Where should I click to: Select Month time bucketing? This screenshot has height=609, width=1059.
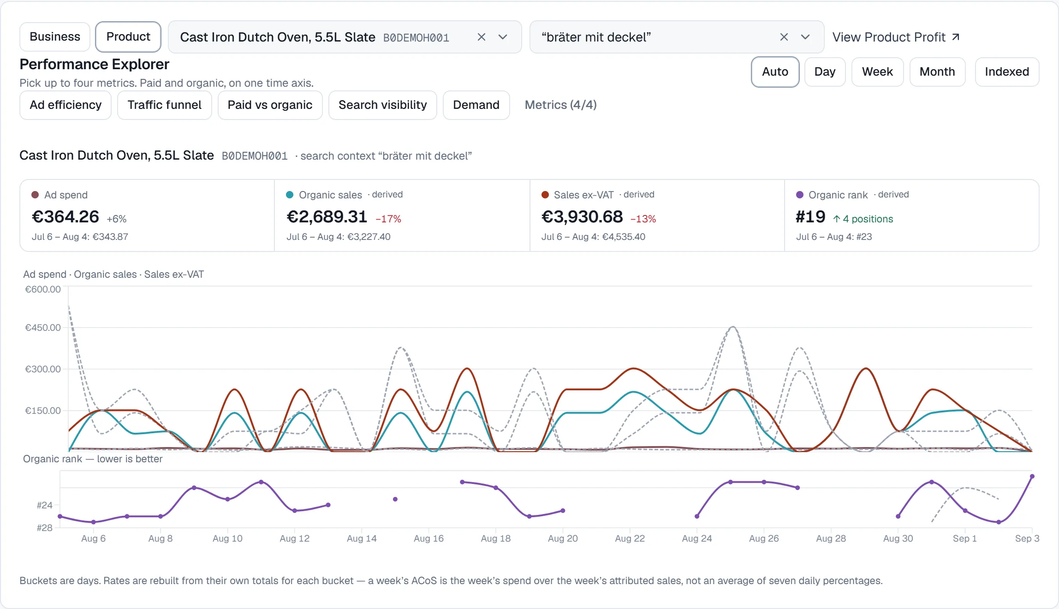(937, 72)
